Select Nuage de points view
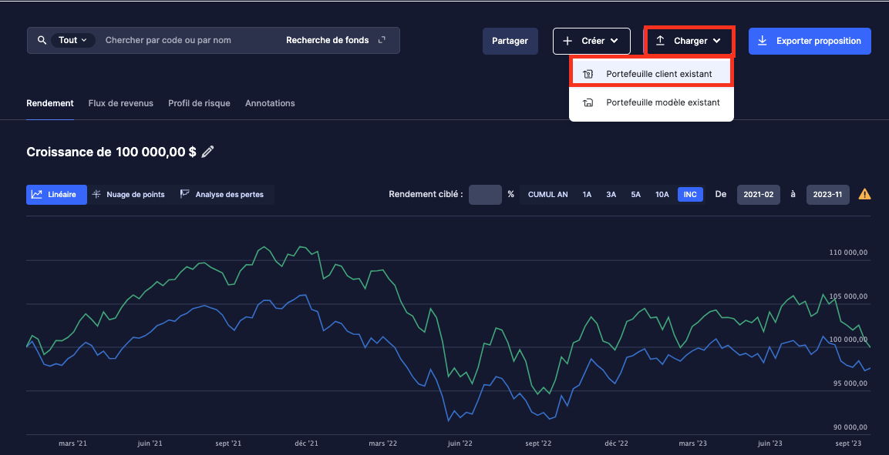889x455 pixels. [x=129, y=194]
